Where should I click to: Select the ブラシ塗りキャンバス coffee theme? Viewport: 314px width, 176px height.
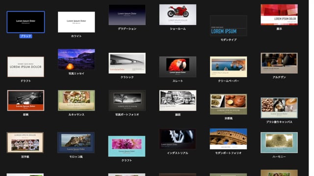[279, 108]
